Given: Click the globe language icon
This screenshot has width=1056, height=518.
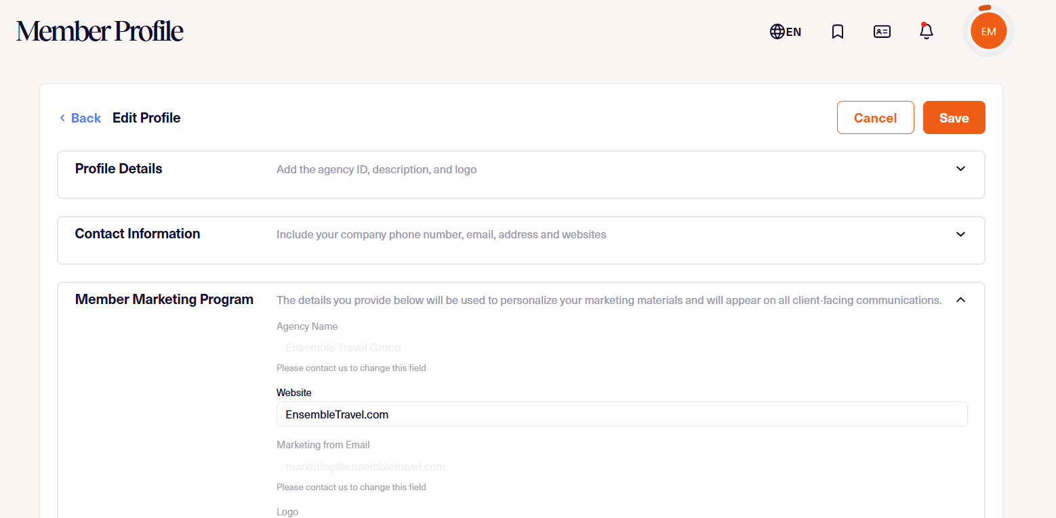Looking at the screenshot, I should [777, 32].
